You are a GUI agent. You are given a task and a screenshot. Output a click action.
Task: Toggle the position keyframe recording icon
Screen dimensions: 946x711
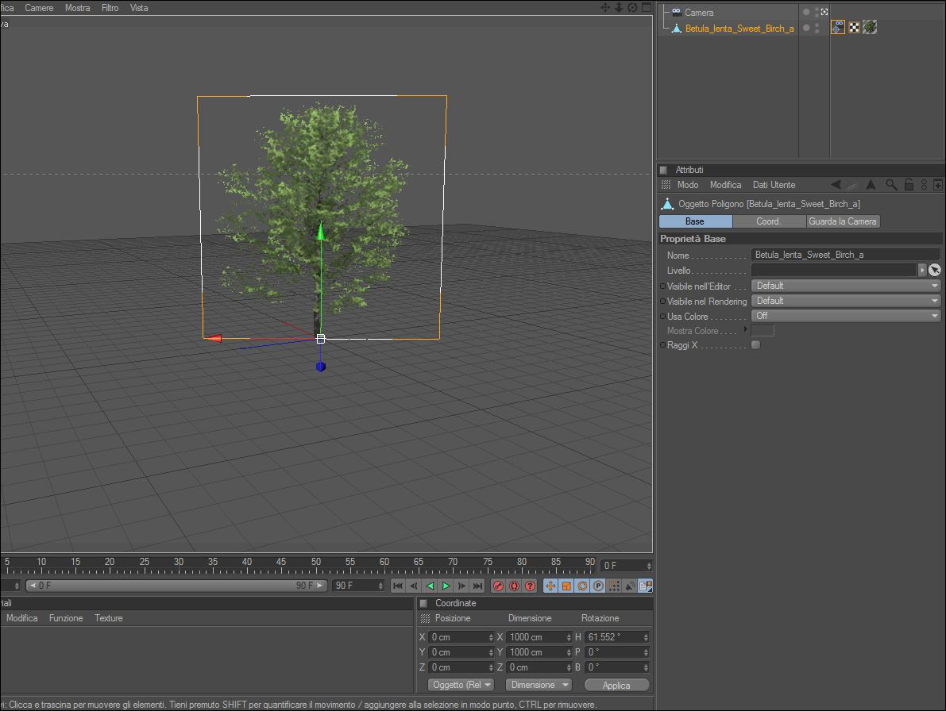pos(550,586)
